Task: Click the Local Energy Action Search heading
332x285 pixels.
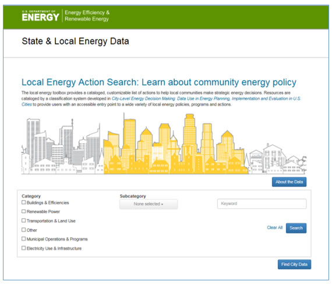Action: point(159,82)
